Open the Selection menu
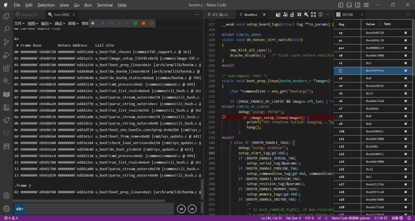This screenshot has width=415, height=221. [46, 5]
